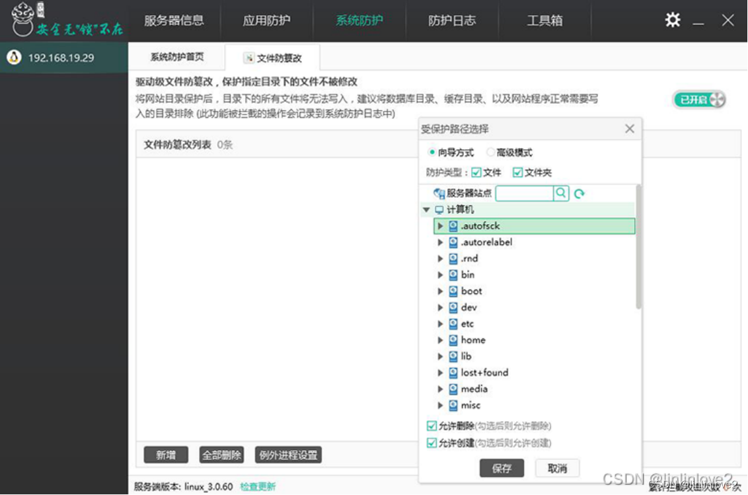Open the 工具箱 menu
Image resolution: width=748 pixels, height=495 pixels.
point(544,20)
